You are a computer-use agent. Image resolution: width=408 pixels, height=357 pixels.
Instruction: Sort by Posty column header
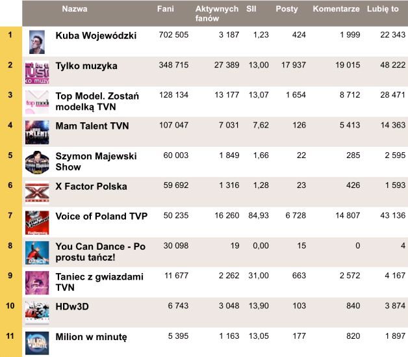coord(287,9)
